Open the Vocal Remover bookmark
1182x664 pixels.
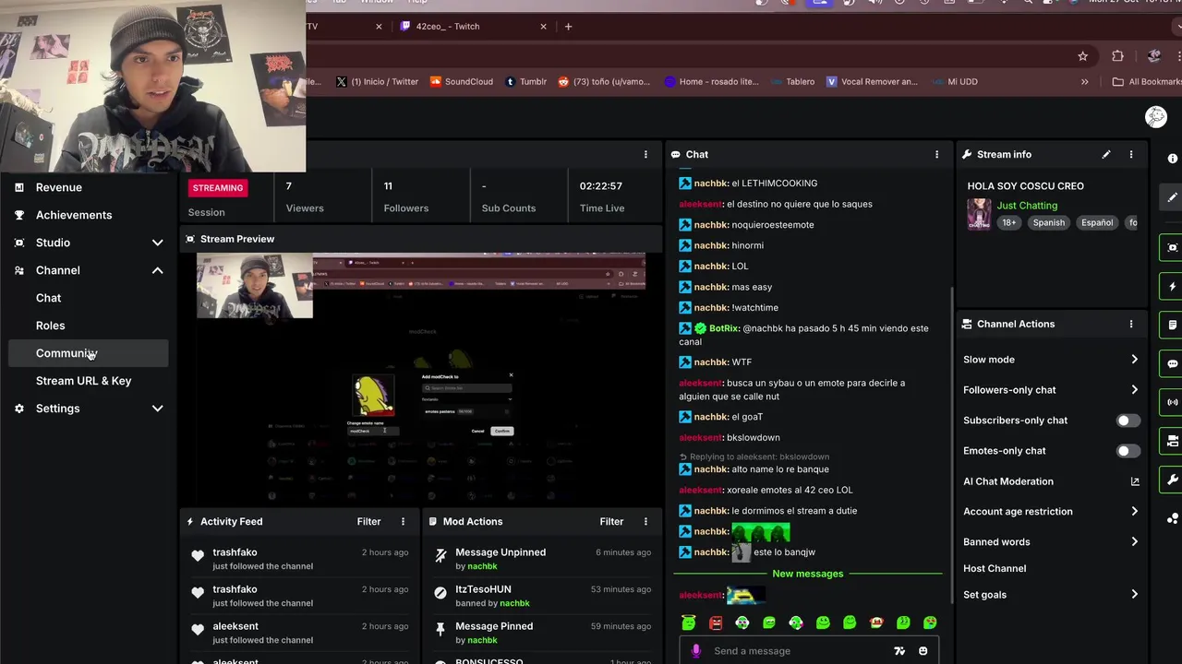(872, 82)
